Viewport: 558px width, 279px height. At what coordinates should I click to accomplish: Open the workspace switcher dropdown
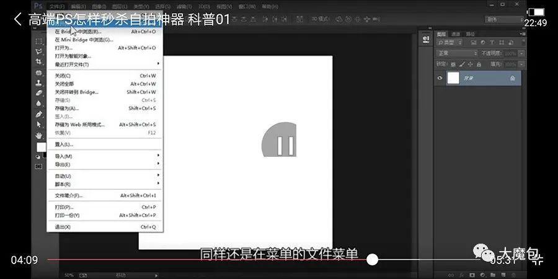pyautogui.click(x=503, y=19)
